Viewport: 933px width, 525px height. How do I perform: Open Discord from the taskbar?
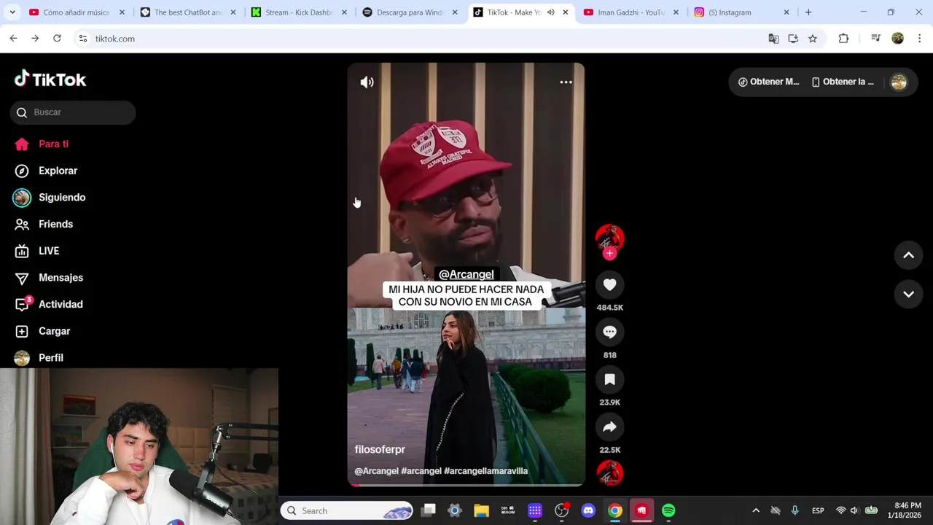coord(588,511)
